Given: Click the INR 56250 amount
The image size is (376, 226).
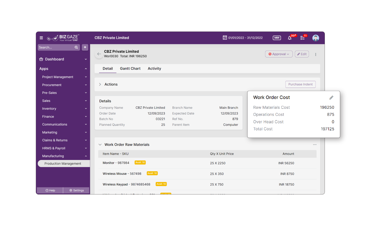Looking at the screenshot, I should tap(286, 163).
